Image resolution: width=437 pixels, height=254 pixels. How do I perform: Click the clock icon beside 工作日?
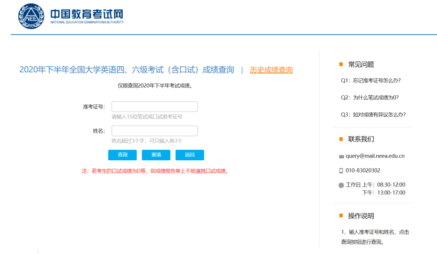(x=341, y=185)
